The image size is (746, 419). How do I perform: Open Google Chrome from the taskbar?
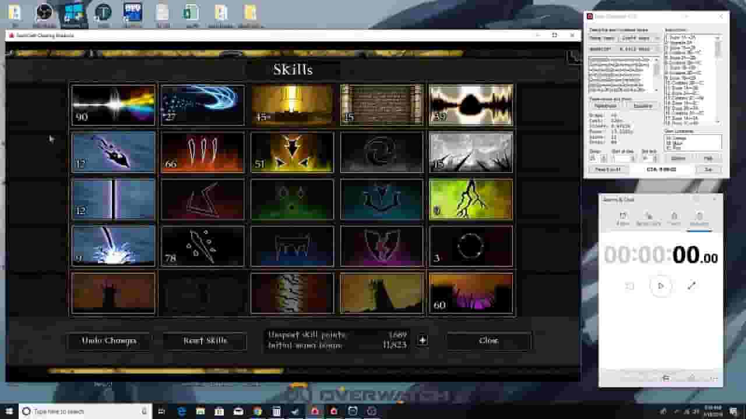tap(258, 411)
